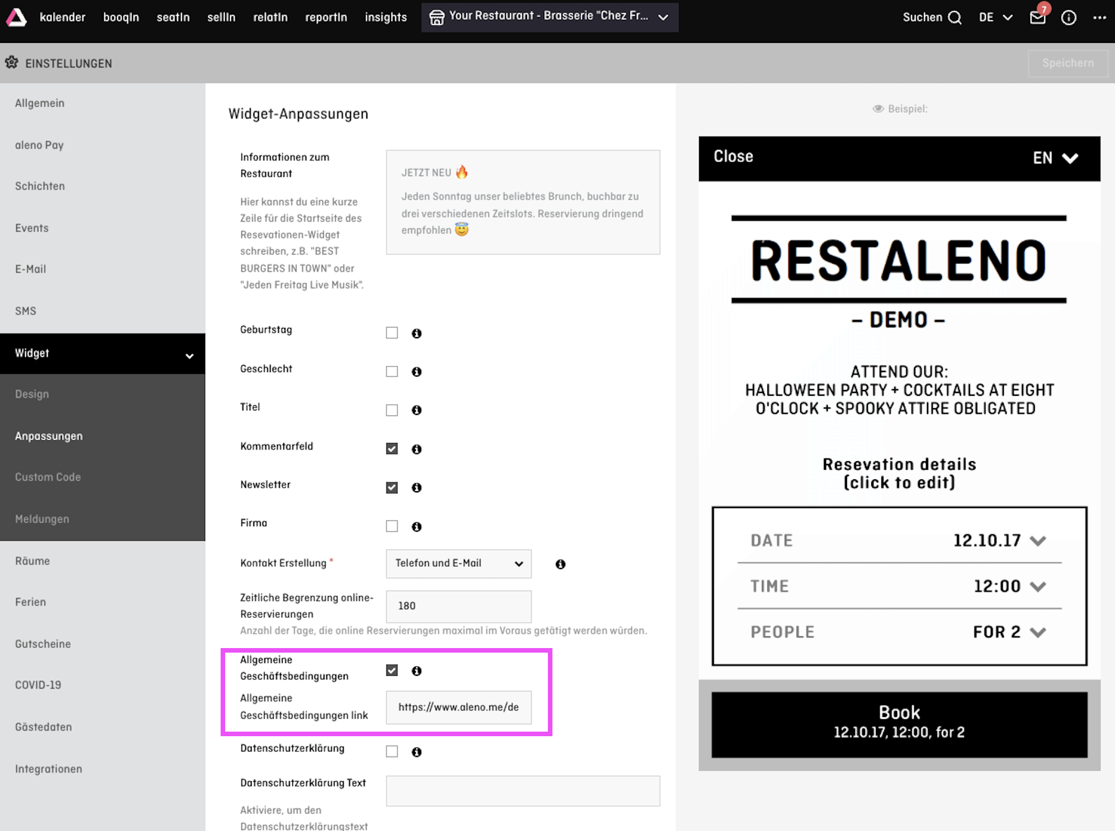Click the Einstellungen gear icon
The height and width of the screenshot is (831, 1115).
pos(12,63)
